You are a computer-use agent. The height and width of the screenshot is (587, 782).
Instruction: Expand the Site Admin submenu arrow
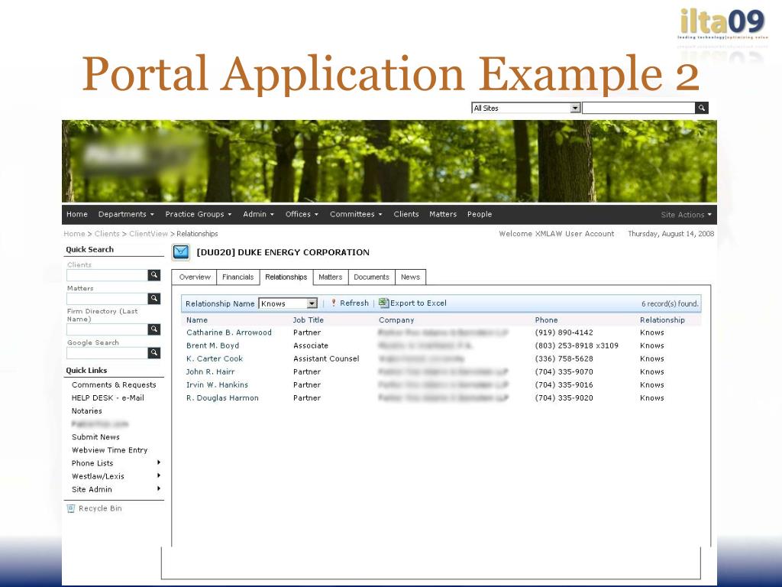tap(159, 488)
